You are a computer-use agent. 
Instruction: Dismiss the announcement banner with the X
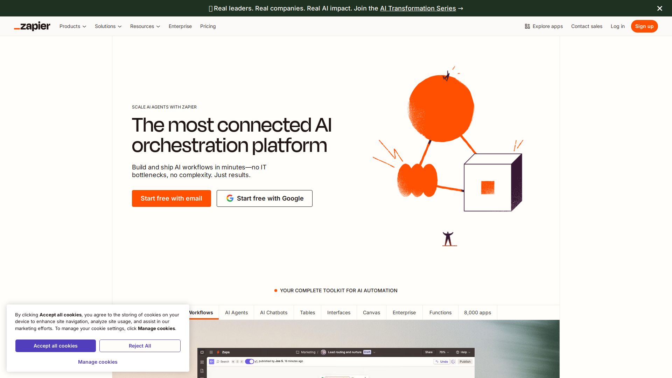point(659,8)
